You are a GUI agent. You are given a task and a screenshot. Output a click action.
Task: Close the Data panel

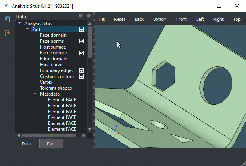point(89,16)
